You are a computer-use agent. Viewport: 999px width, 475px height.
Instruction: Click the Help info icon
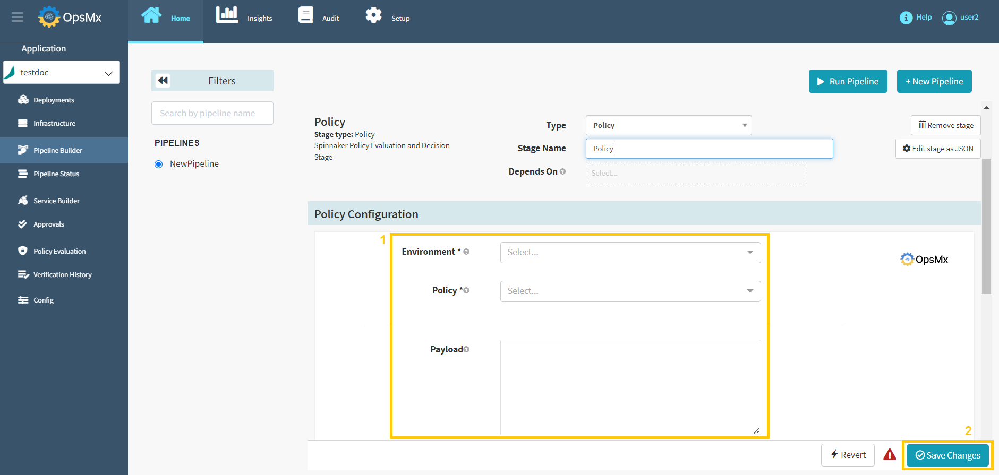906,18
